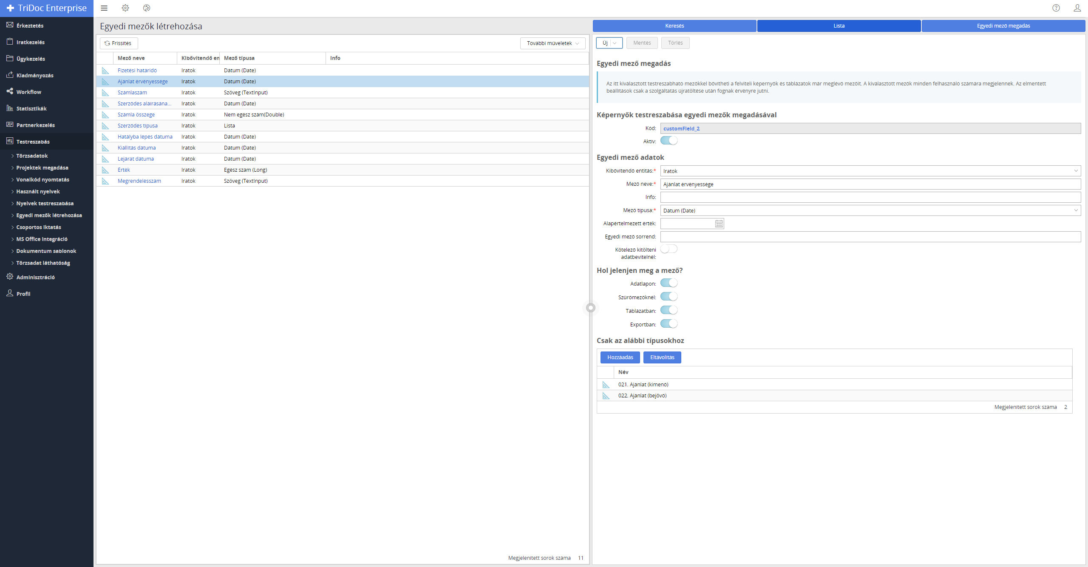Click the theme palette icon in top bar
The width and height of the screenshot is (1088, 567).
pyautogui.click(x=147, y=8)
